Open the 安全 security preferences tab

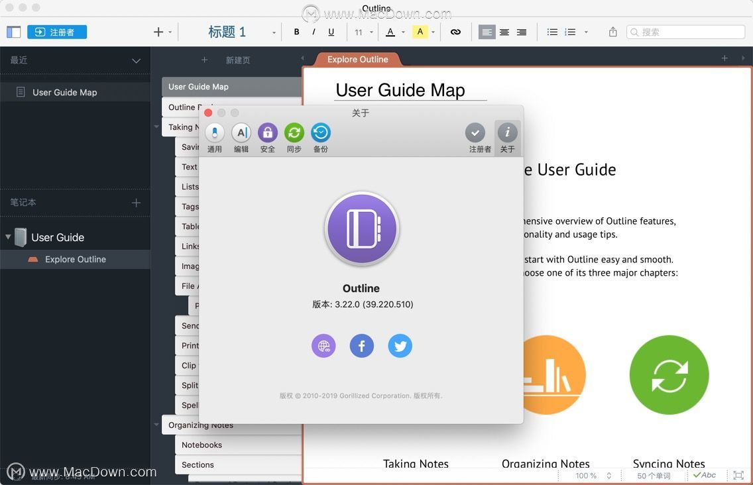point(268,138)
